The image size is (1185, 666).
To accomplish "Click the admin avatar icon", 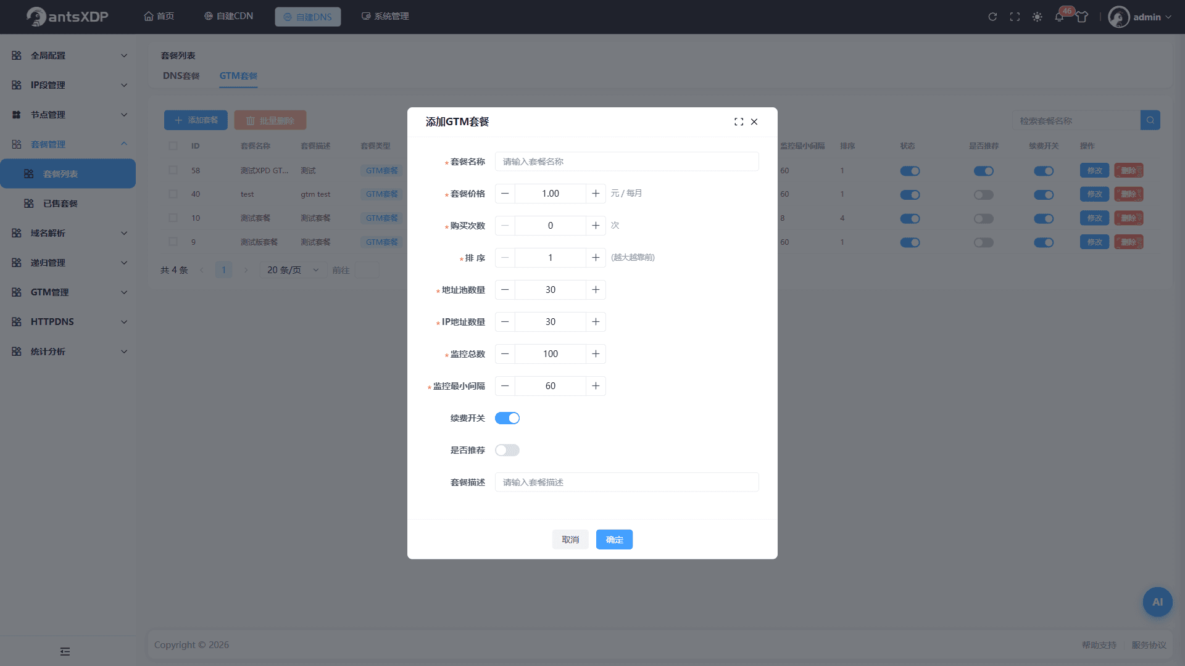I will point(1118,17).
